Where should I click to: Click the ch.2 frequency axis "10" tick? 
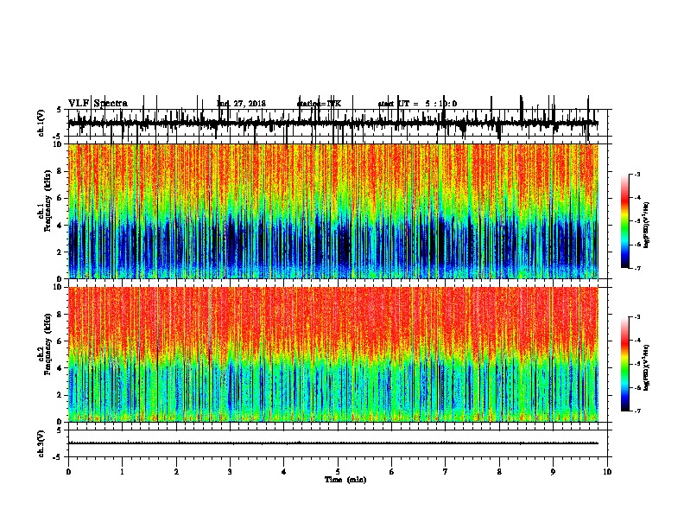pos(59,287)
